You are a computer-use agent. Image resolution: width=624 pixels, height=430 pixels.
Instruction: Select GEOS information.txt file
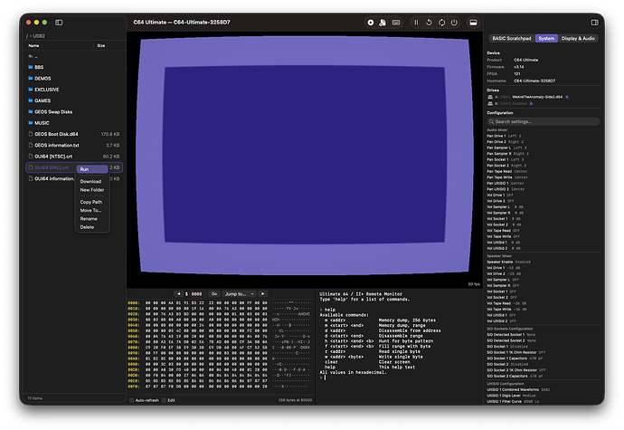(74, 146)
